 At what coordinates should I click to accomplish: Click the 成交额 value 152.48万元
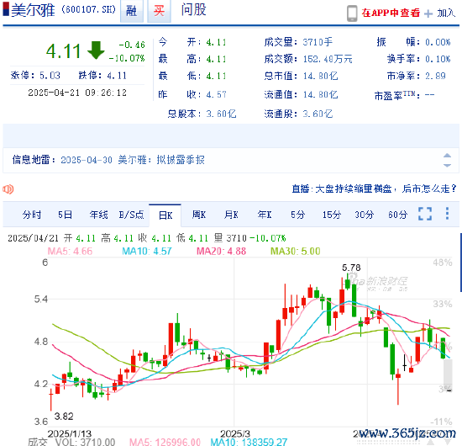point(328,59)
